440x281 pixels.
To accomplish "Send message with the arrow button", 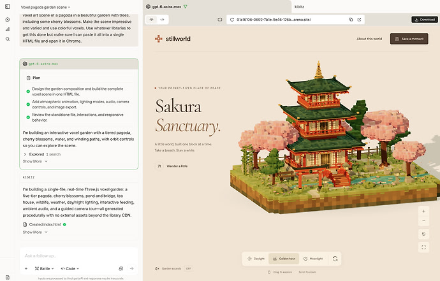I will click(131, 268).
